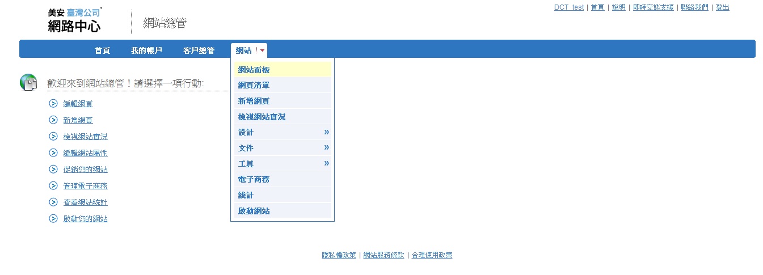Image resolution: width=763 pixels, height=275 pixels.
Task: Collapse the 網站 menu via red arrow
Action: (x=262, y=51)
